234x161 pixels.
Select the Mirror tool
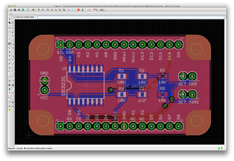click(x=9, y=32)
